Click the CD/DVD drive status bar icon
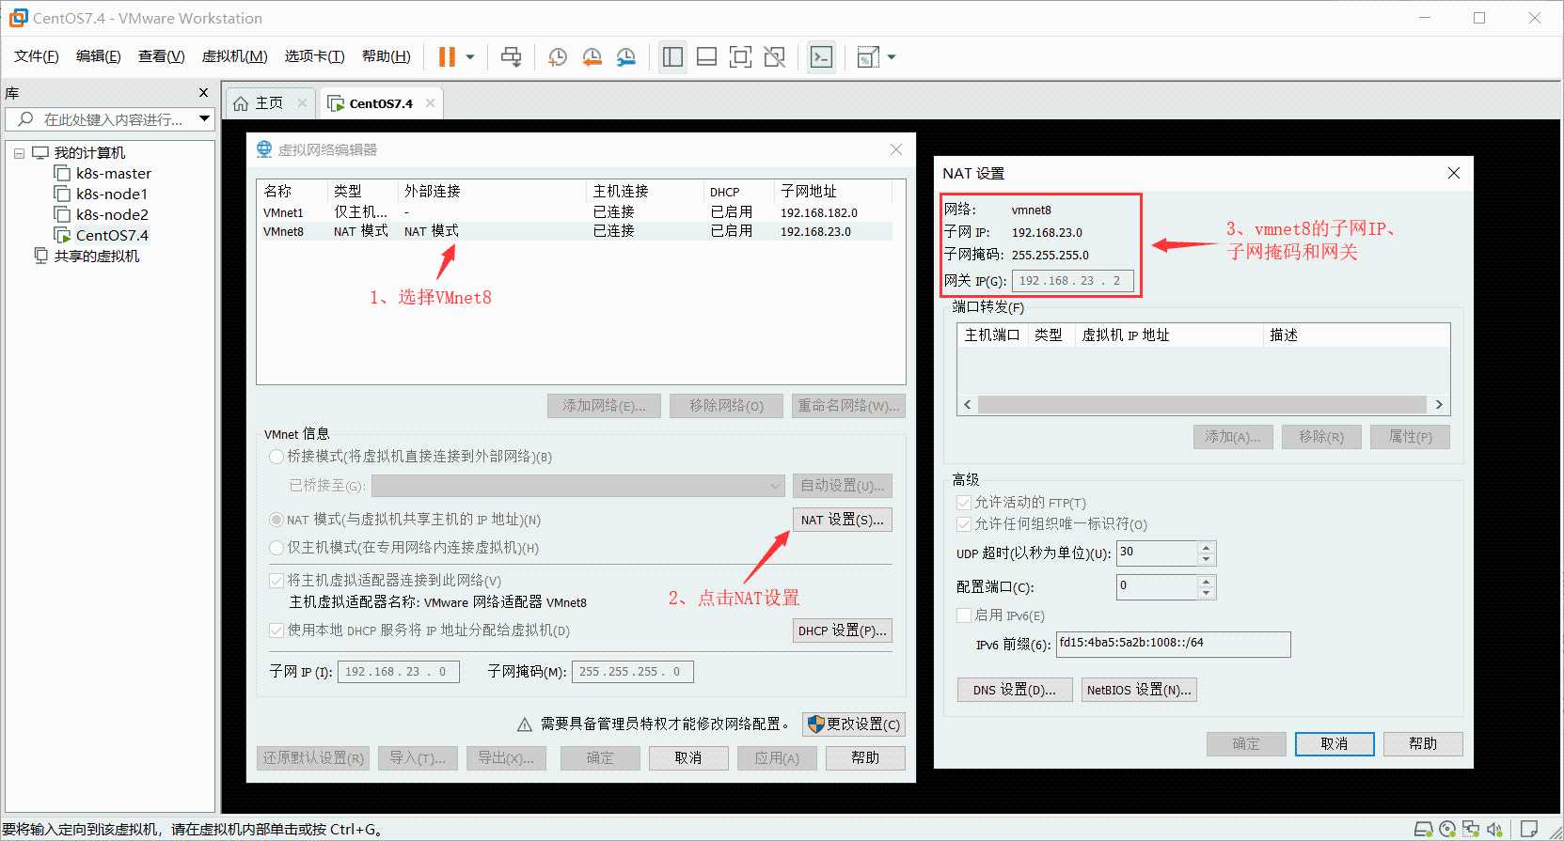This screenshot has height=841, width=1564. 1447,829
